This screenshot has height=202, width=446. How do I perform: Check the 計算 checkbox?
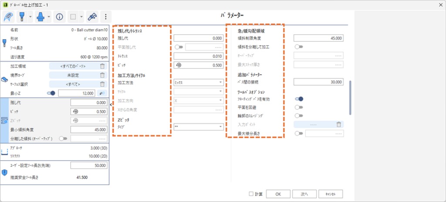(x=251, y=194)
